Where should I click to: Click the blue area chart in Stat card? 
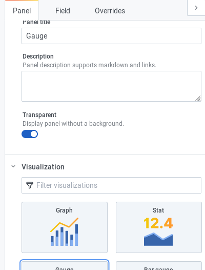158,239
